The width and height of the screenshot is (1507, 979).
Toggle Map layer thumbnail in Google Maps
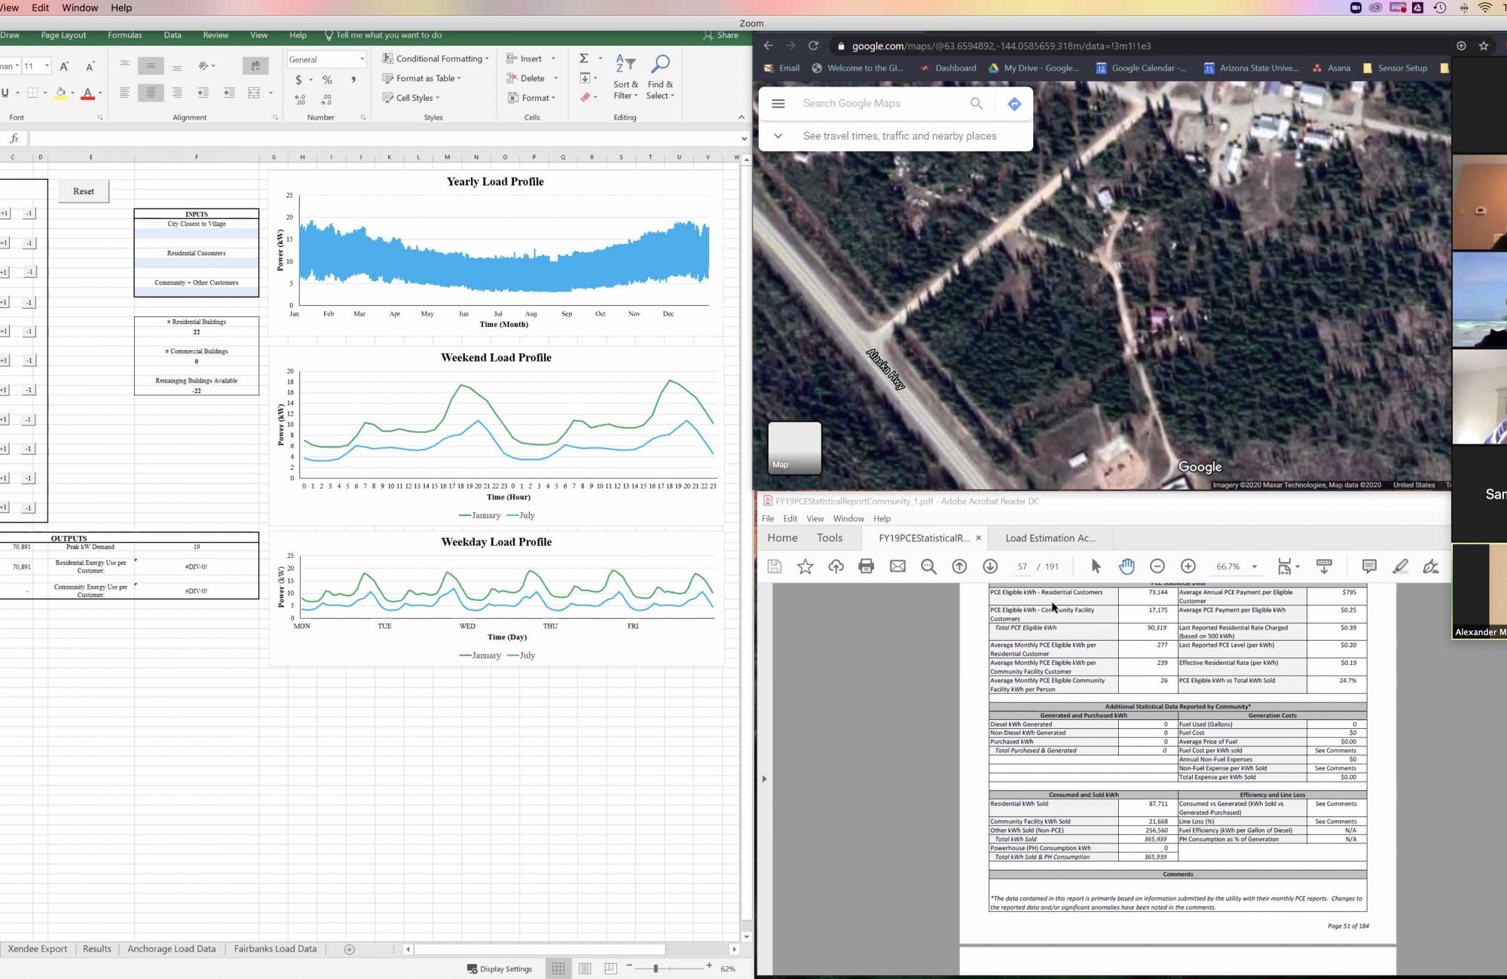click(794, 448)
